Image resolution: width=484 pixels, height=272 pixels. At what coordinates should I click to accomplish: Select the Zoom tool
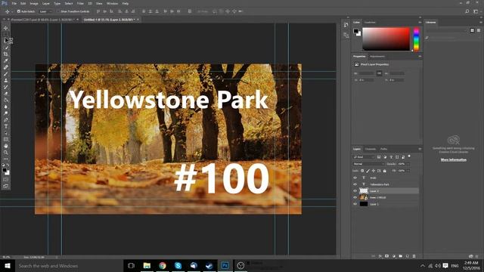[6, 153]
